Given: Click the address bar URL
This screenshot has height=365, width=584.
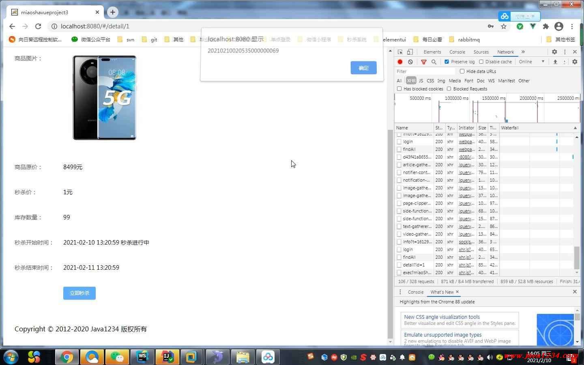Looking at the screenshot, I should coord(95,26).
